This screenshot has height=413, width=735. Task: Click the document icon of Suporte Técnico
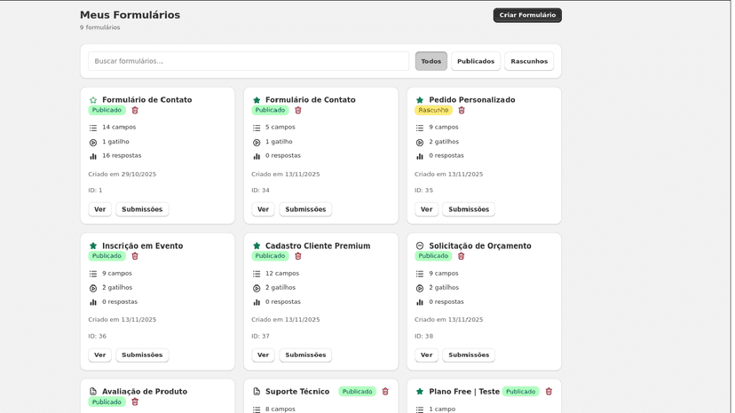pyautogui.click(x=257, y=392)
